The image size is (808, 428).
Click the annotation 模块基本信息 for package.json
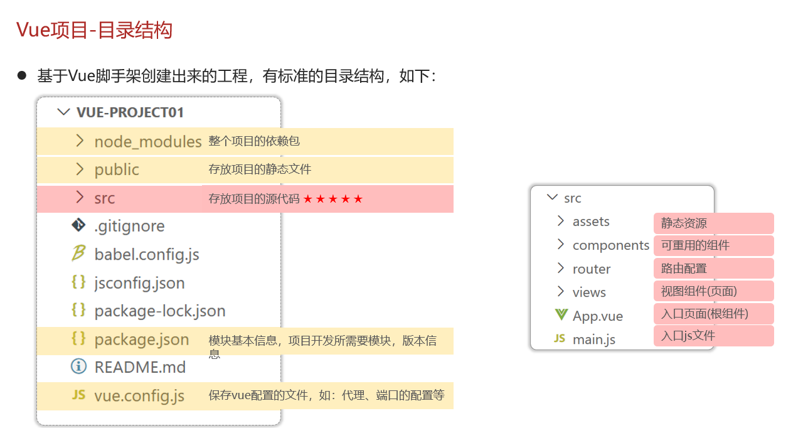[322, 347]
